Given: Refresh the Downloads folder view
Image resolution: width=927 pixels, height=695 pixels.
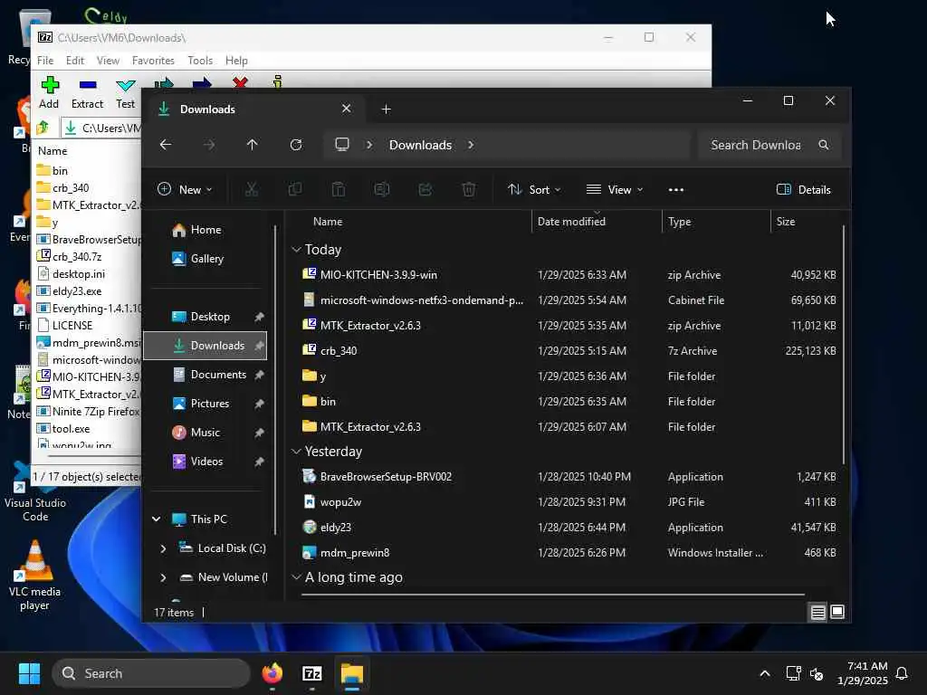Looking at the screenshot, I should tap(296, 145).
